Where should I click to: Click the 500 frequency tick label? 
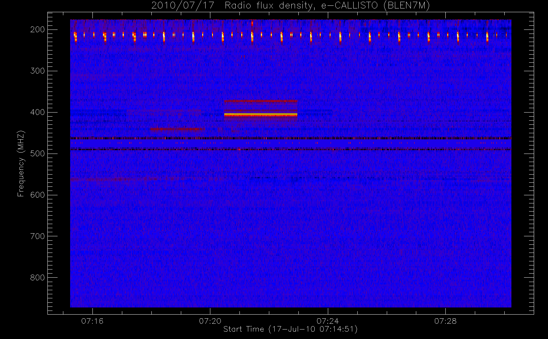point(38,154)
